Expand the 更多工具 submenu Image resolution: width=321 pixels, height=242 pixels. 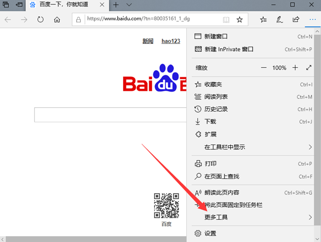(x=254, y=217)
